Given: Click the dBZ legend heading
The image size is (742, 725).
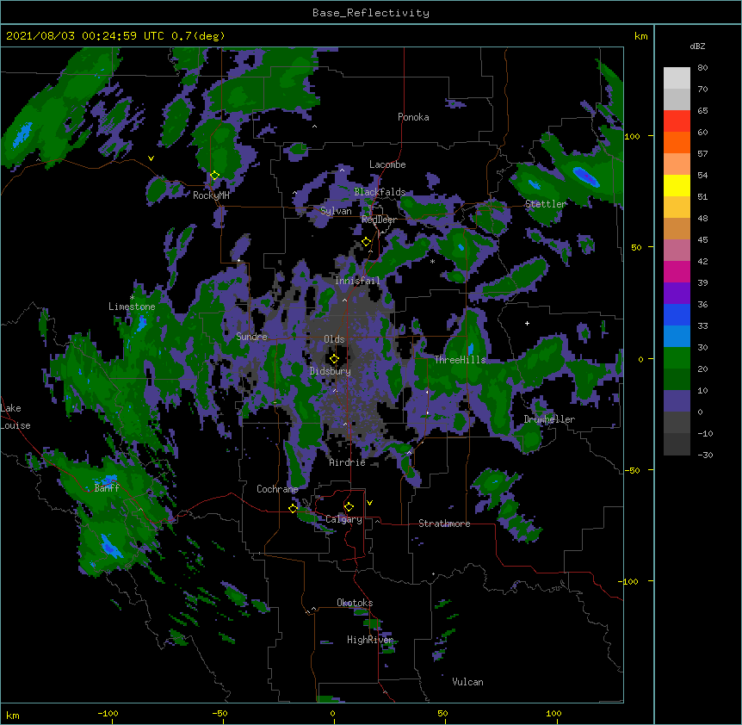Looking at the screenshot, I should point(697,46).
